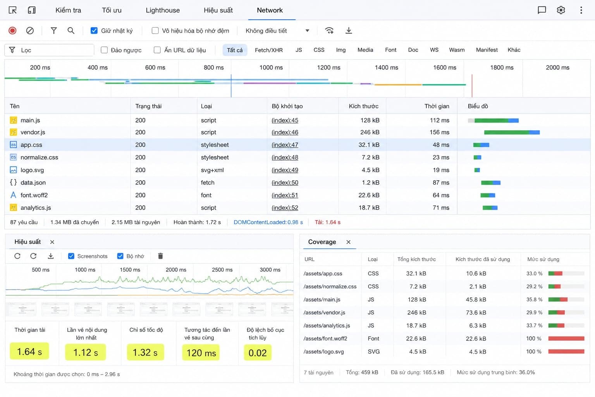Stop recording network log

pyautogui.click(x=12, y=31)
